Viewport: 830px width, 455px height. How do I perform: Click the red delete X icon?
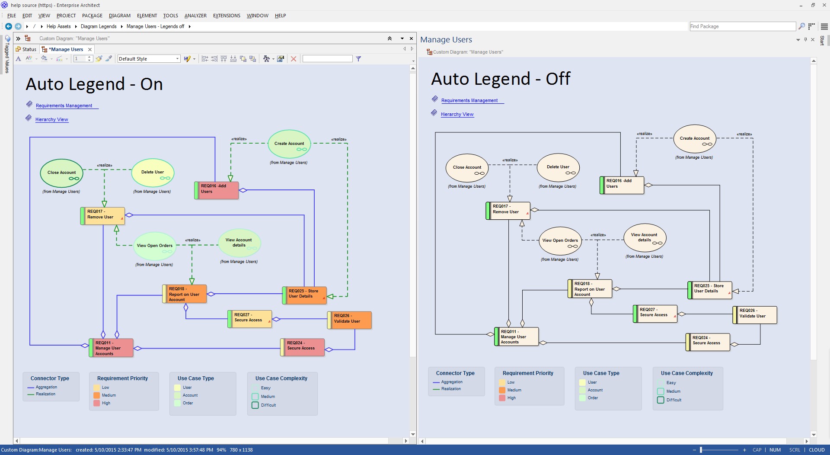[294, 59]
